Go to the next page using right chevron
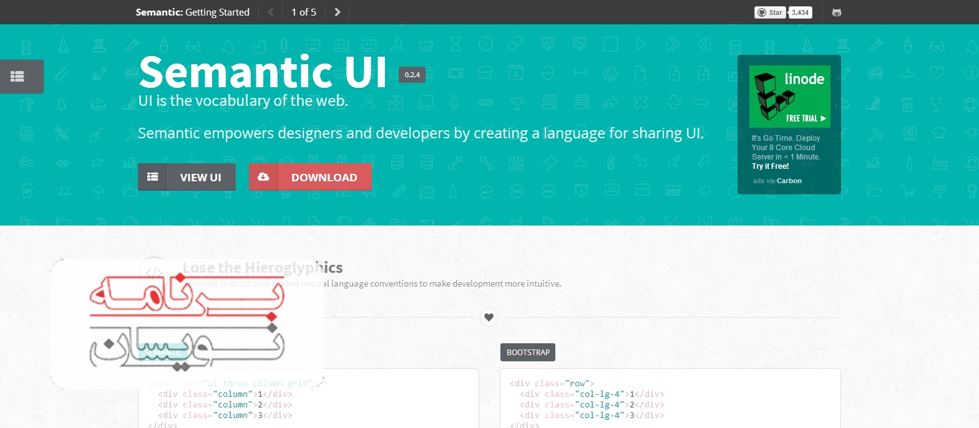Screen dimensions: 979x428 click(338, 12)
